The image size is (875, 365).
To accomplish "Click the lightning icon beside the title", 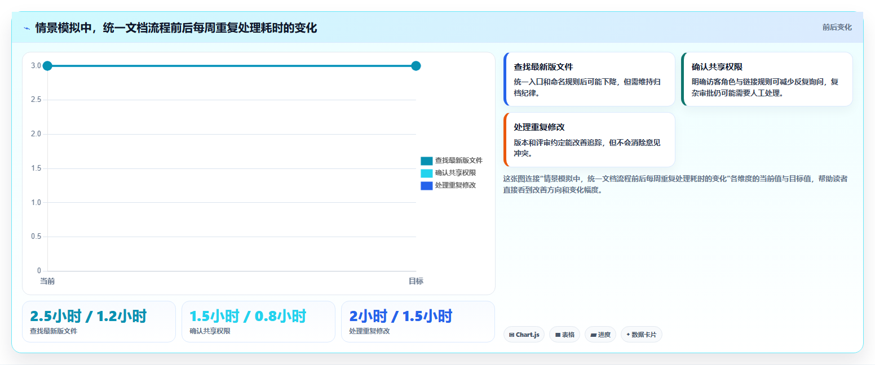I will (x=26, y=28).
